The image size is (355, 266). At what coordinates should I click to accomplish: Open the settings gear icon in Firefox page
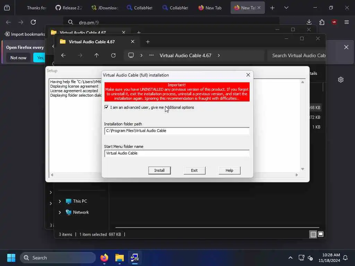[x=341, y=80]
